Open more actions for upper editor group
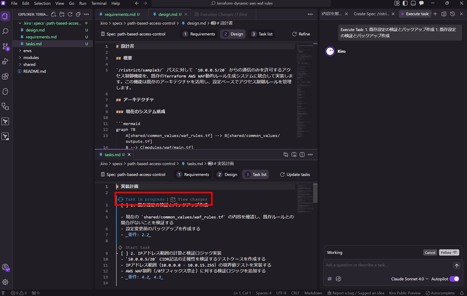 (x=310, y=14)
